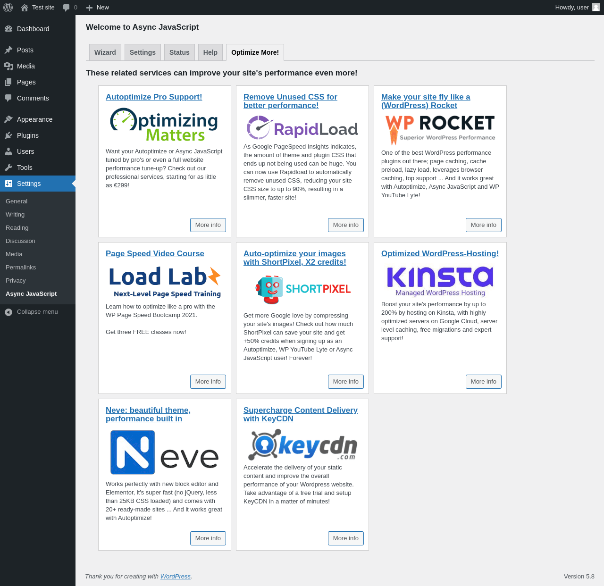The width and height of the screenshot is (604, 586).
Task: Switch to the Status tab
Action: pyautogui.click(x=179, y=52)
